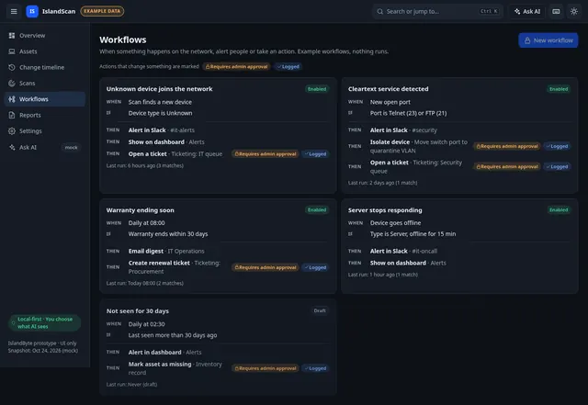Click the Reports document icon

[x=12, y=115]
